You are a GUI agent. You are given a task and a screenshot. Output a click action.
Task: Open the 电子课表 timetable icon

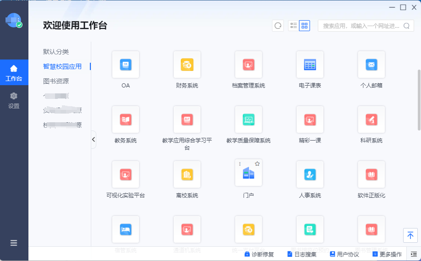coord(310,65)
